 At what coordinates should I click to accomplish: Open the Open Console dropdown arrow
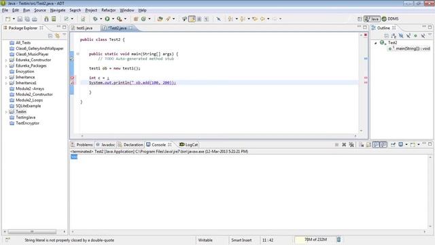pos(419,145)
